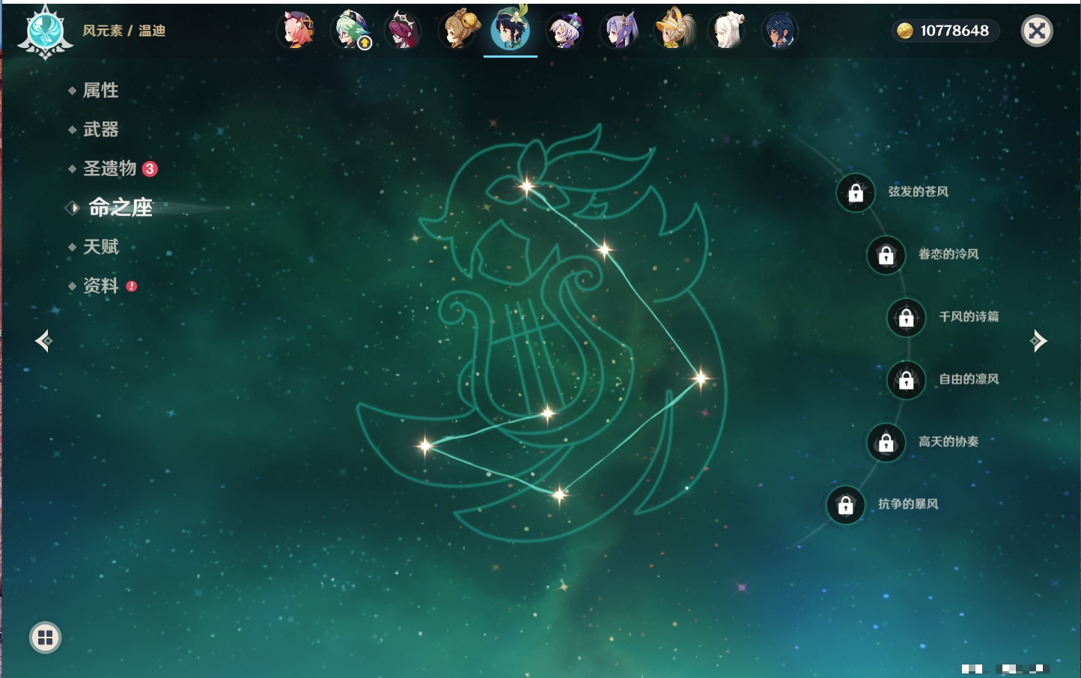
Task: Switch to the previous character with the left arrow
Action: pos(44,341)
